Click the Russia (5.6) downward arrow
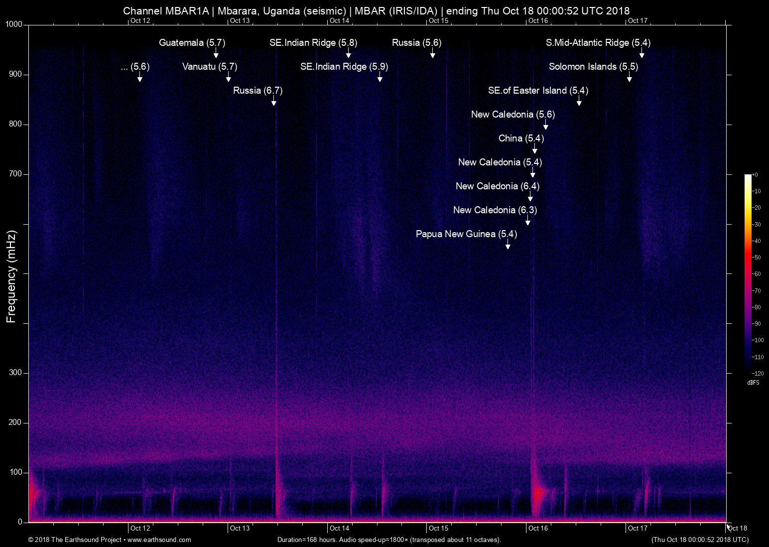The width and height of the screenshot is (769, 547). [432, 54]
